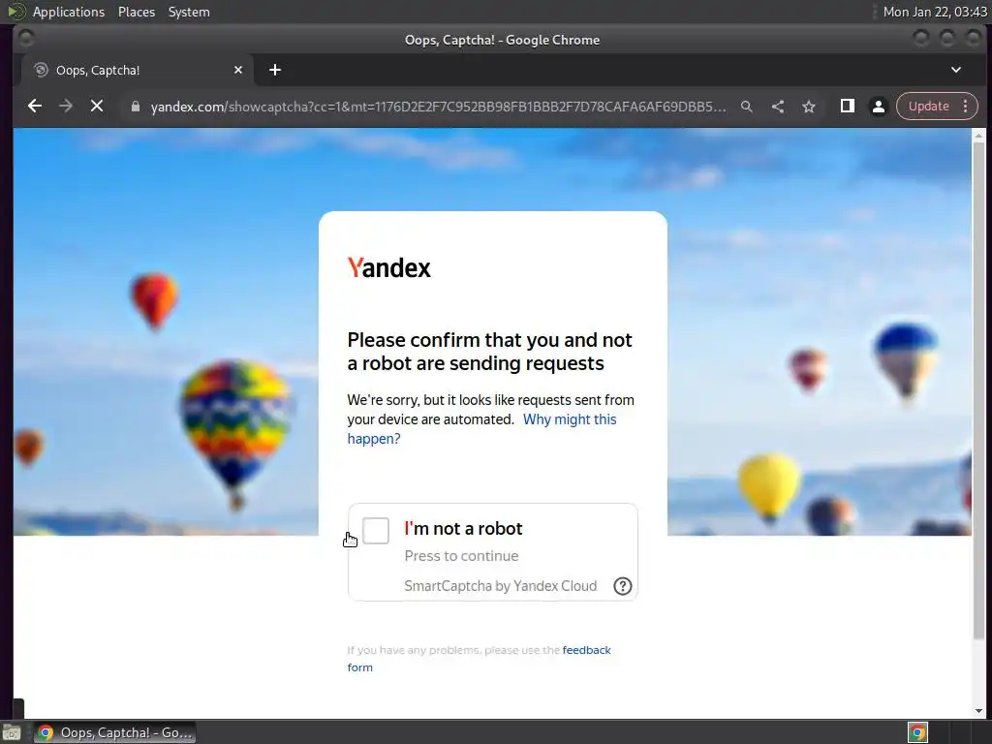The image size is (992, 744).
Task: Select the Oops, Captcha! tab
Action: [x=138, y=70]
